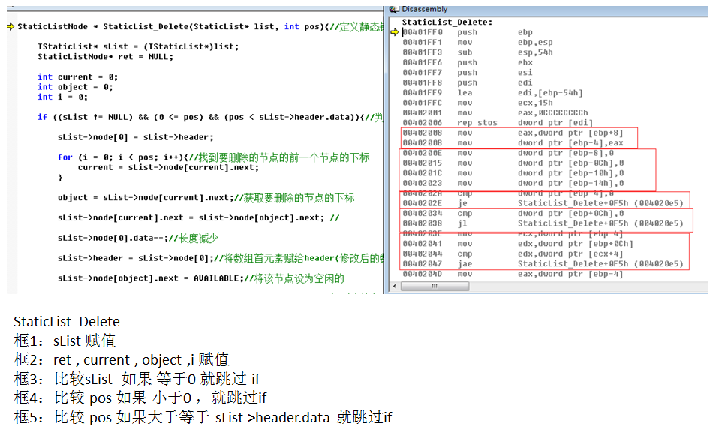Click disassembly row 00401FF8 push edi
Screen dimensions: 719x438
[x=468, y=82]
